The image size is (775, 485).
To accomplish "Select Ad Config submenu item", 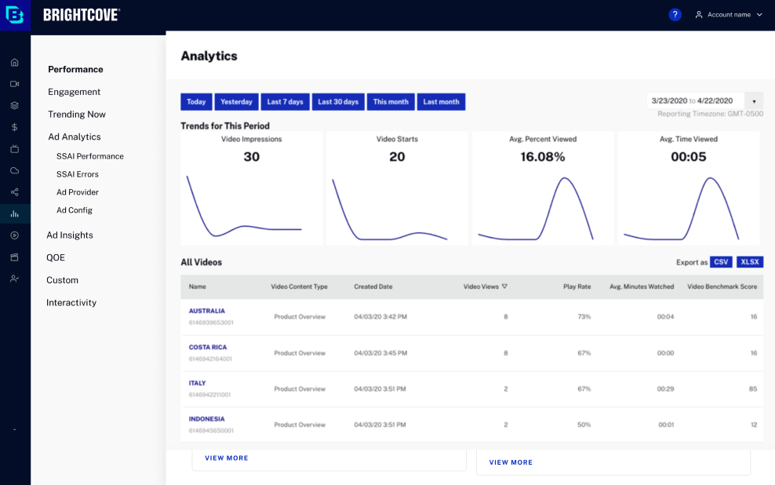I will tap(75, 210).
